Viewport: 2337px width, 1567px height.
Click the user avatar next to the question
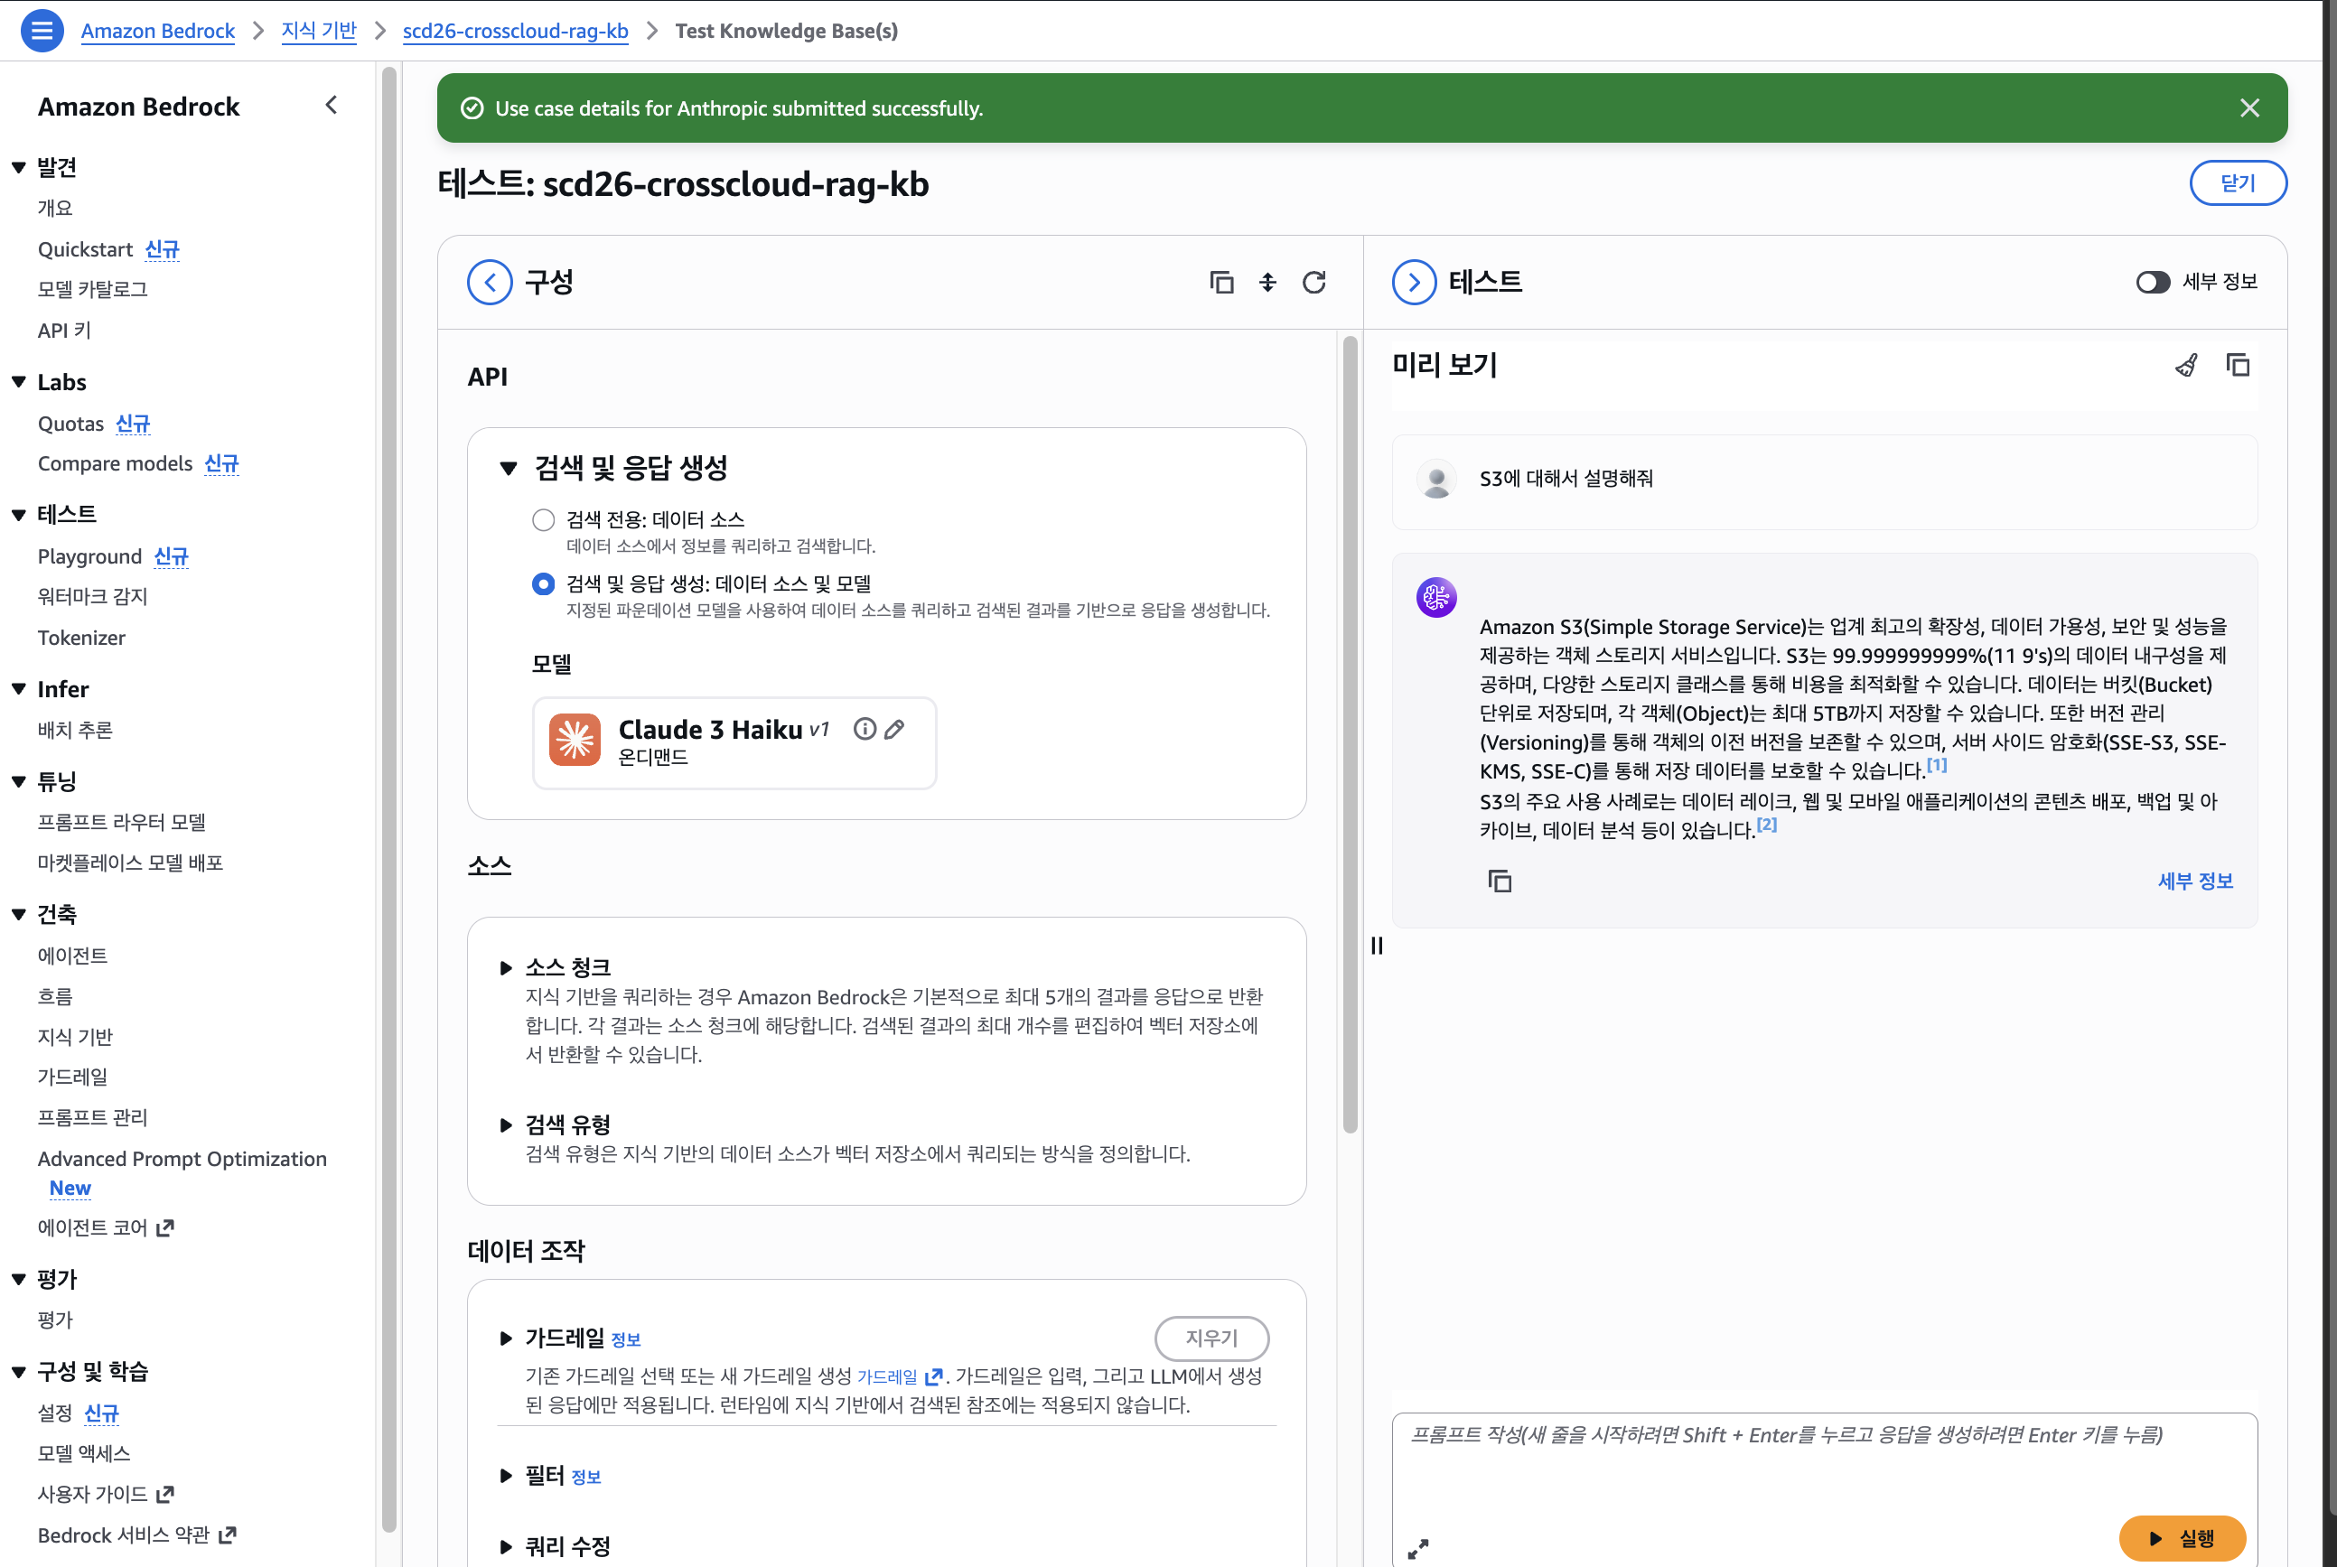click(1437, 480)
